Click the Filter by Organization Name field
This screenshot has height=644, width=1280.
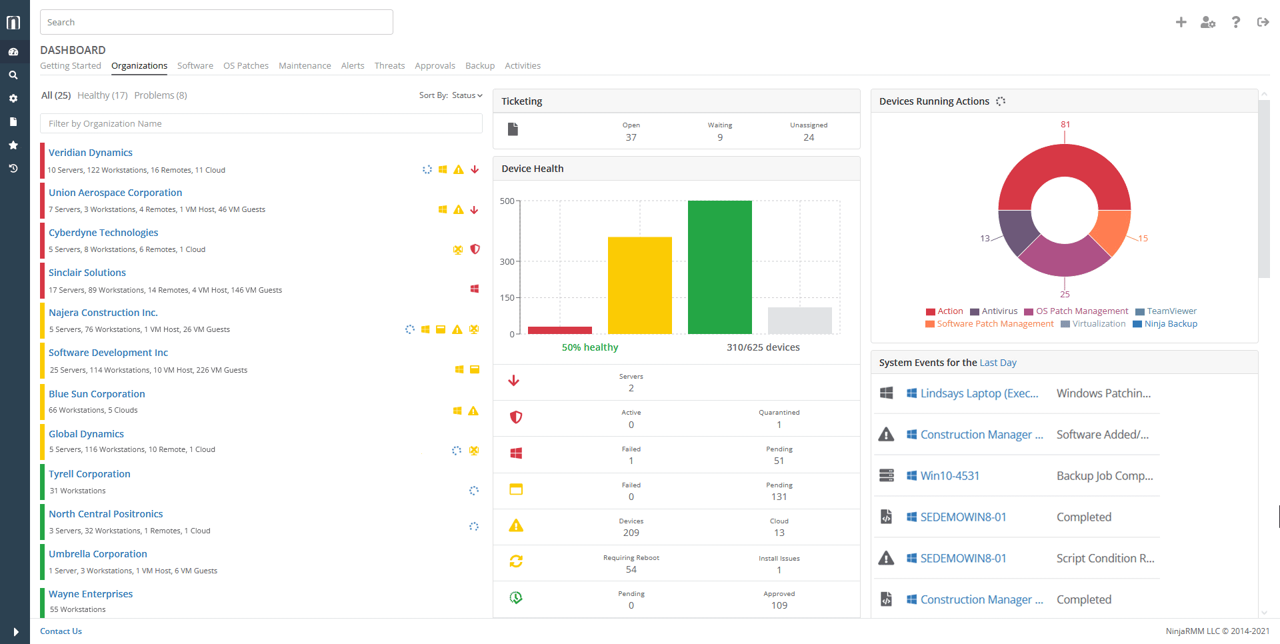coord(261,123)
